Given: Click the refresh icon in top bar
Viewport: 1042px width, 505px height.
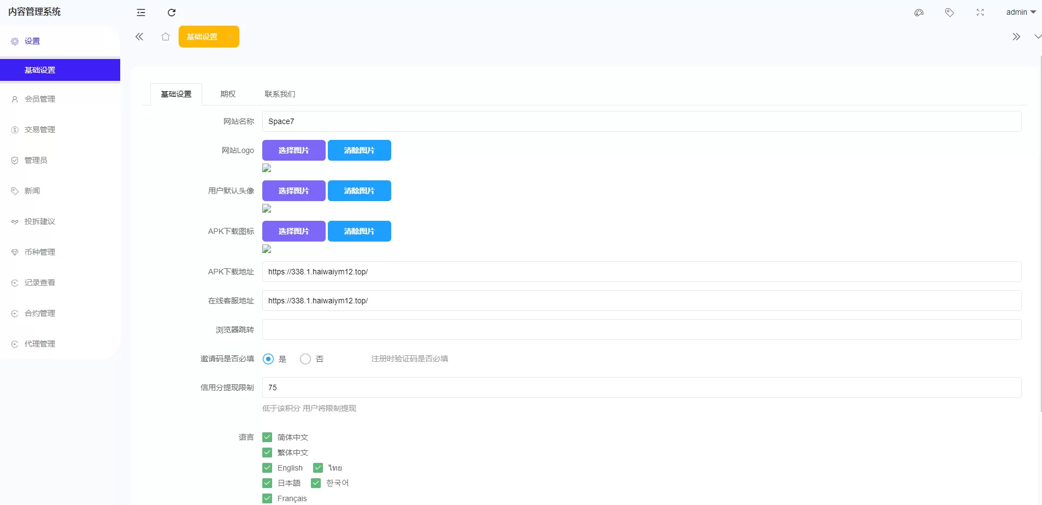Looking at the screenshot, I should pos(172,13).
